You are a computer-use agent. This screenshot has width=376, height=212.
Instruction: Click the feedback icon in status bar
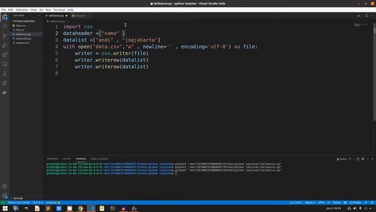(x=366, y=203)
